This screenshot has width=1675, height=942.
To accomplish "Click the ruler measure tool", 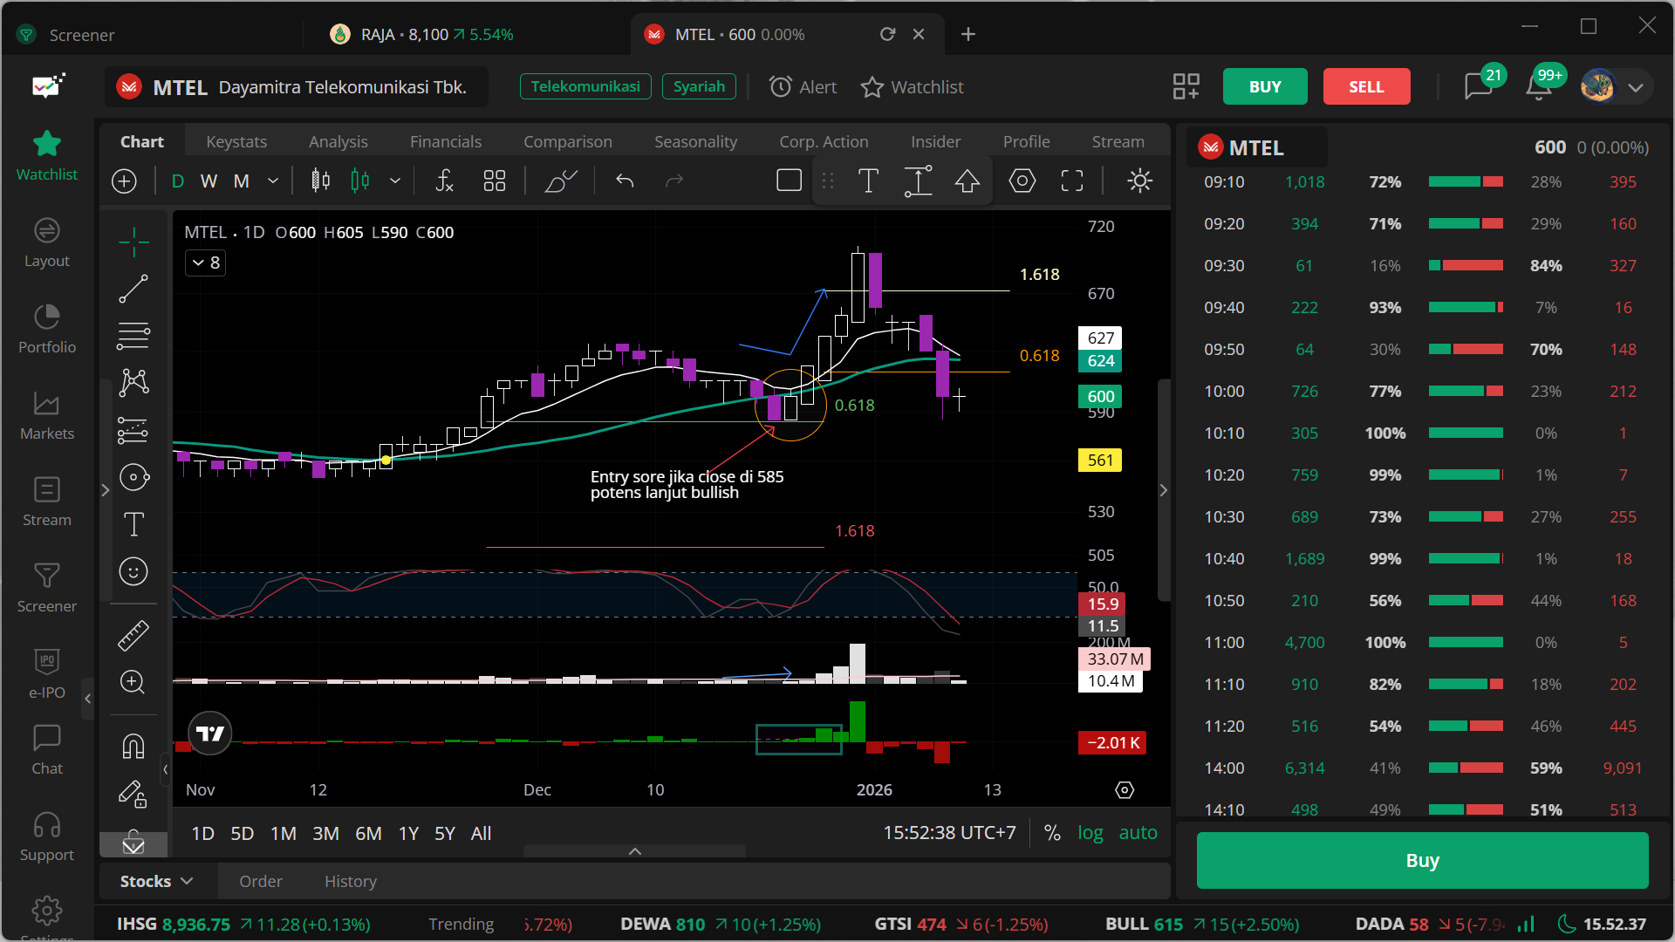I will tap(133, 636).
